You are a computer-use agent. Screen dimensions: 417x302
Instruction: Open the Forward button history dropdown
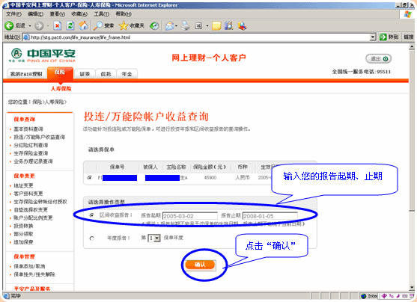48,25
